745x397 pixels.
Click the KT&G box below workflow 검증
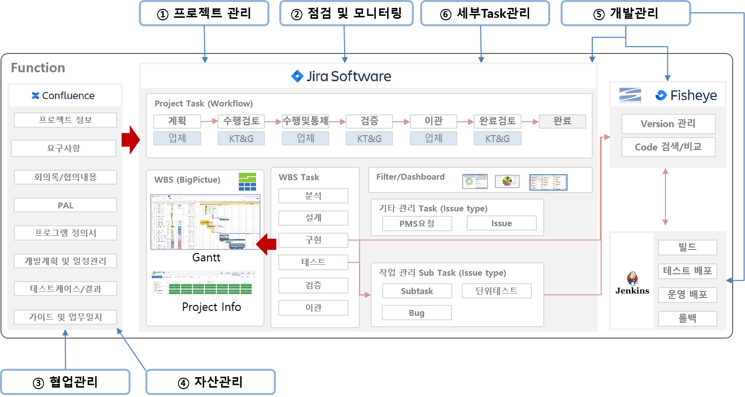pos(369,138)
